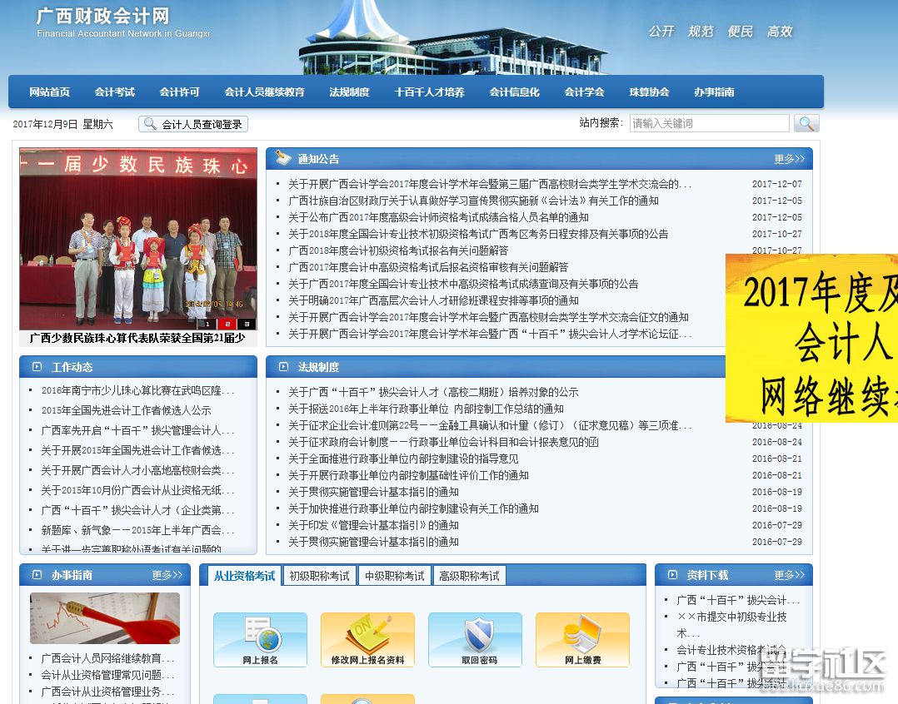Click the 请输入关键词 search input field

[x=708, y=123]
